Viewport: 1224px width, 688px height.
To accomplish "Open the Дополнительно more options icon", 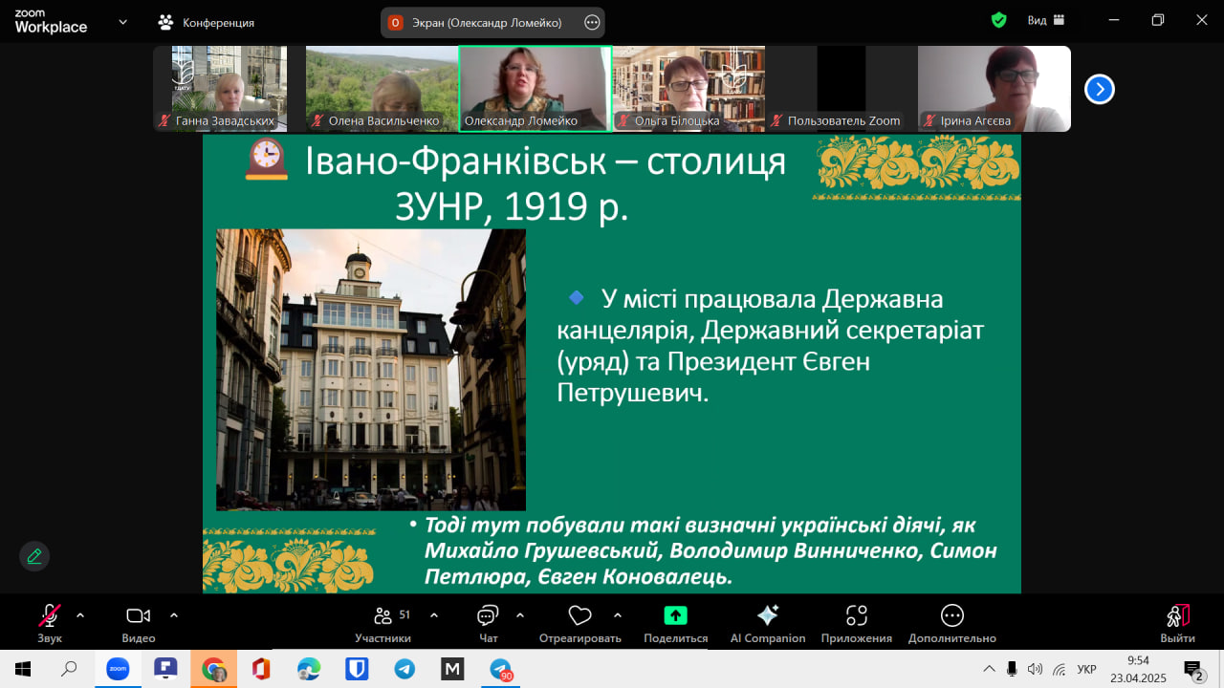I will tap(952, 623).
